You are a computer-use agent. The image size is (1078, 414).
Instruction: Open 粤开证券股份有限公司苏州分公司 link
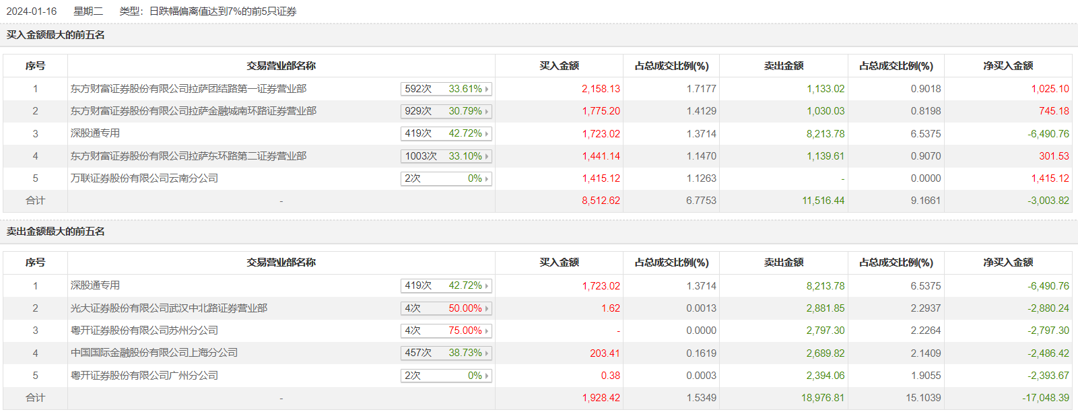pyautogui.click(x=144, y=331)
